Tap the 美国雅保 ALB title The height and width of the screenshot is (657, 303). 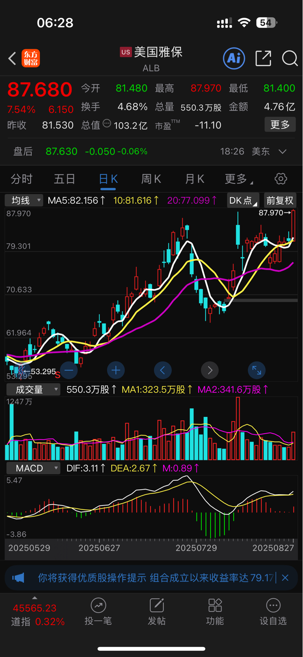[x=151, y=59]
